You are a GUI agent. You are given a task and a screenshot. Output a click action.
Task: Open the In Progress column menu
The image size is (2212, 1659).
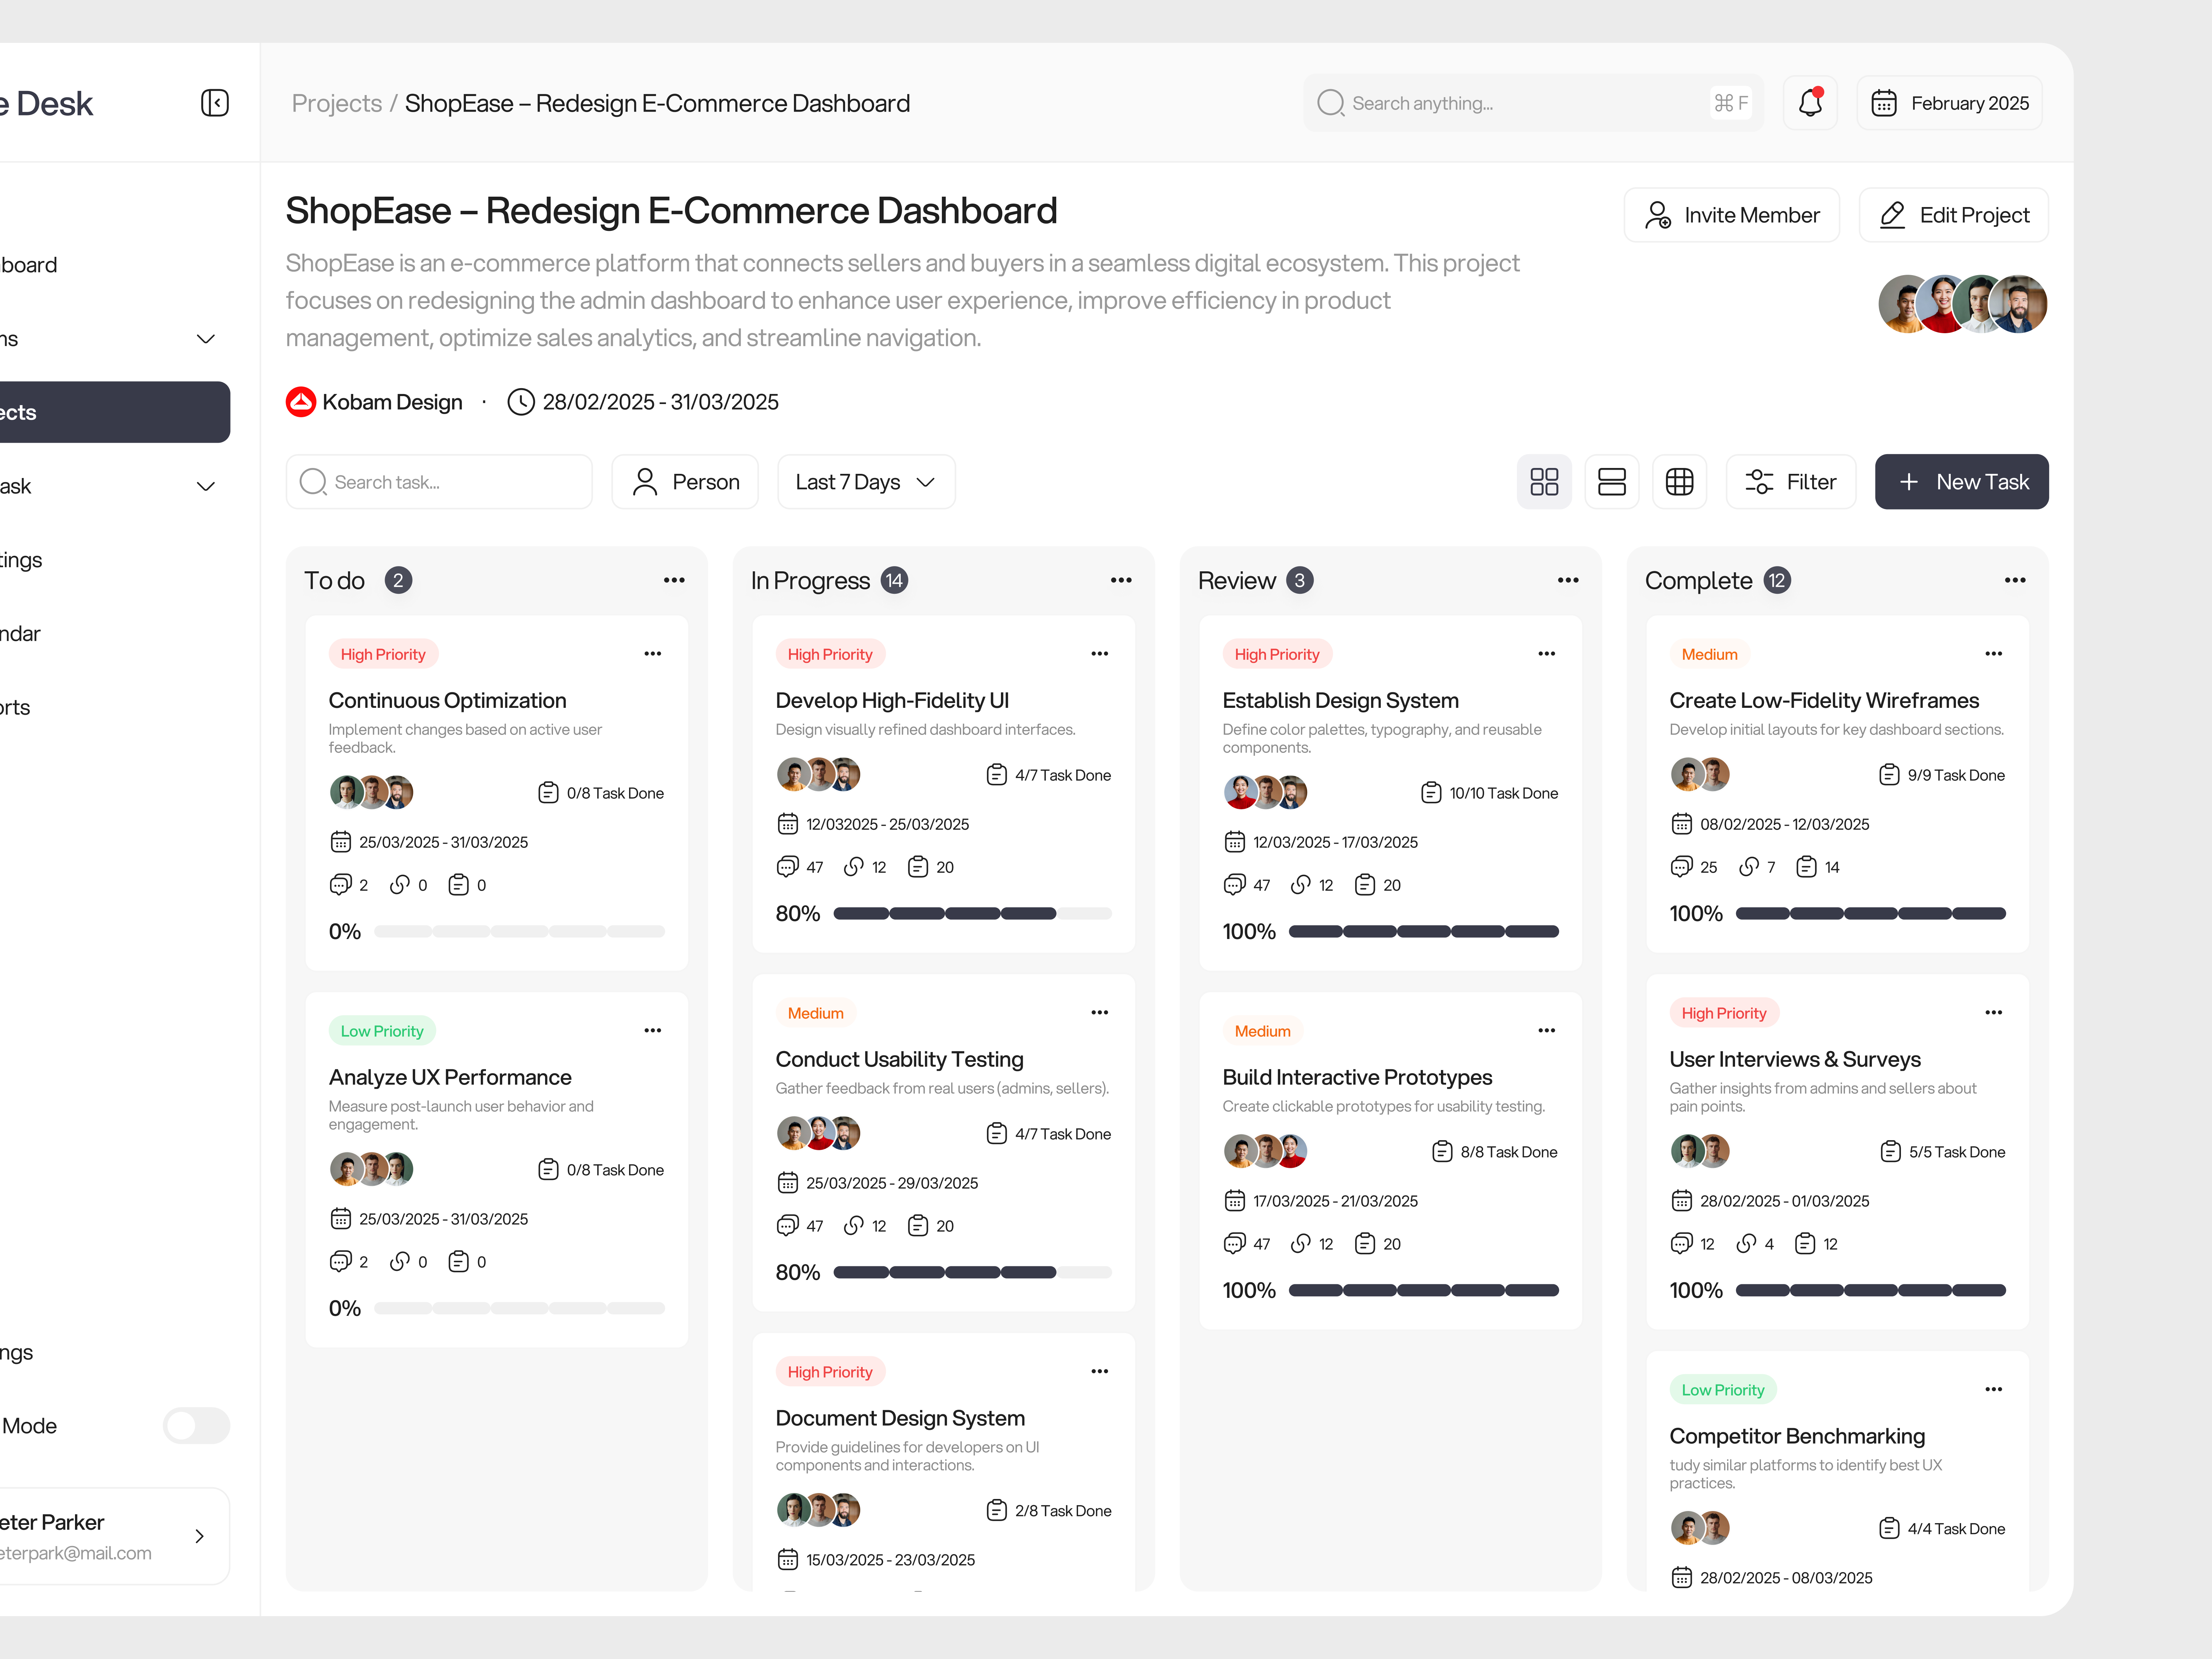click(1121, 580)
